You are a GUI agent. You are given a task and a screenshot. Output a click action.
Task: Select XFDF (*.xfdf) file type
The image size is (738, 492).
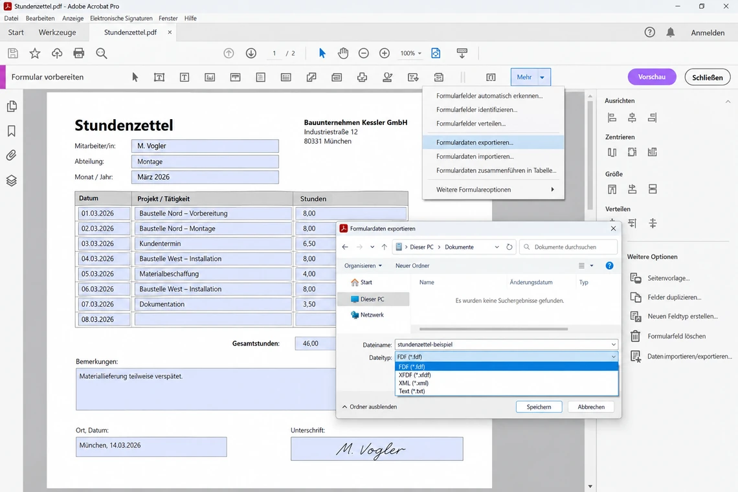(x=506, y=375)
